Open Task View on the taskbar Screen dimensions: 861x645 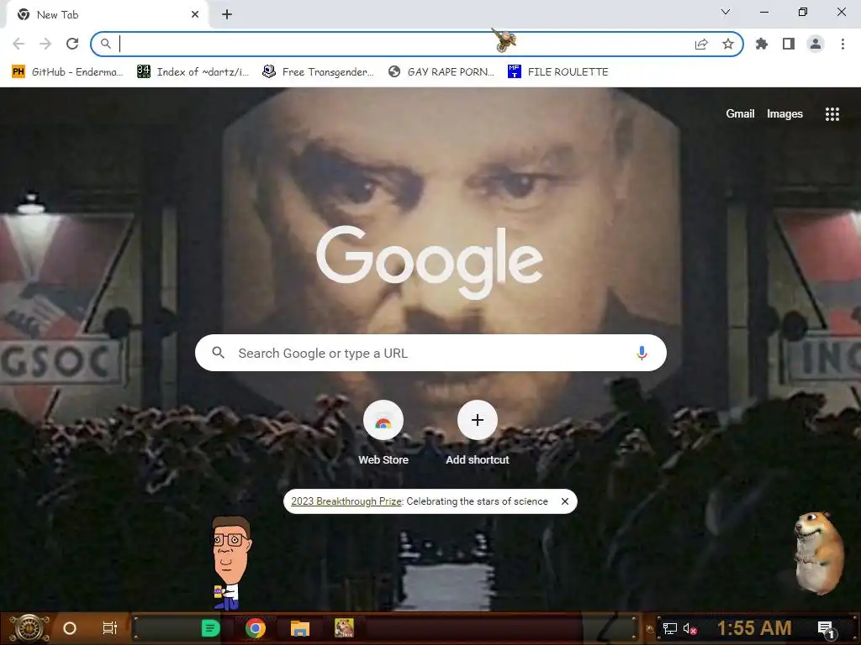110,628
